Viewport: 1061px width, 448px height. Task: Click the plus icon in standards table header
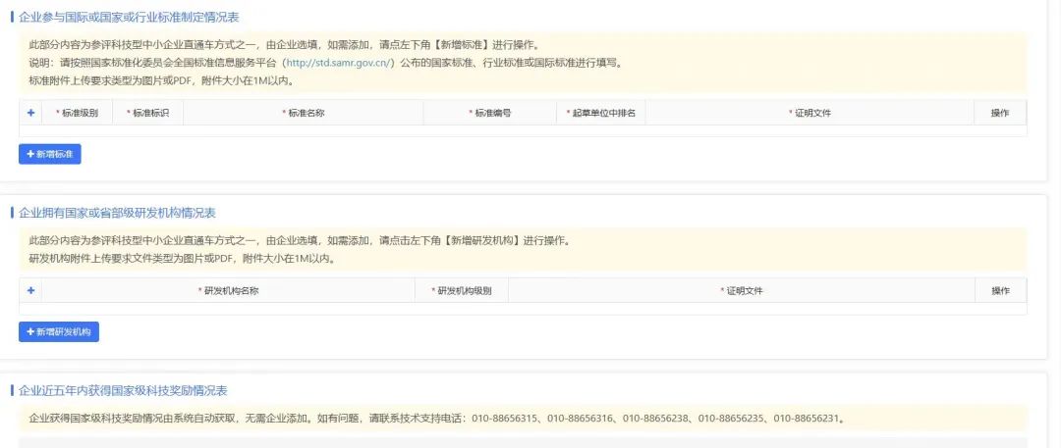(x=30, y=113)
